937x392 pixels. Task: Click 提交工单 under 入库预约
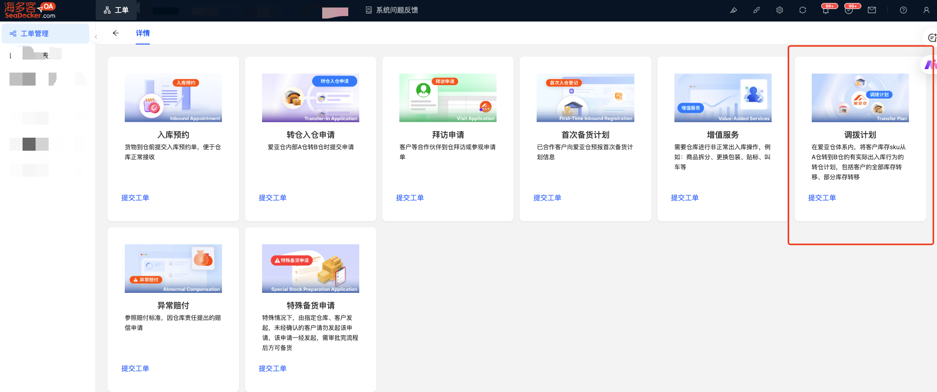[x=135, y=198]
